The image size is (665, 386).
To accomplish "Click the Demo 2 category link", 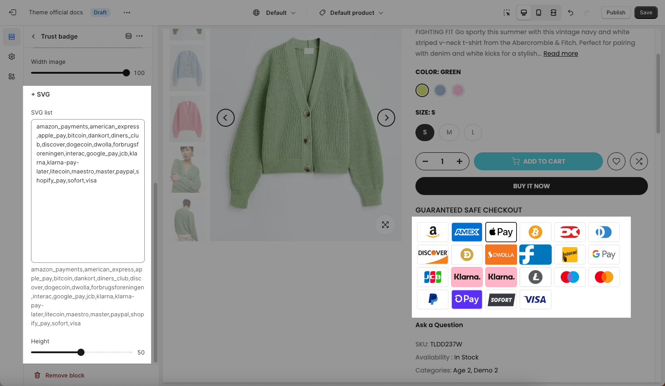I will click(486, 370).
